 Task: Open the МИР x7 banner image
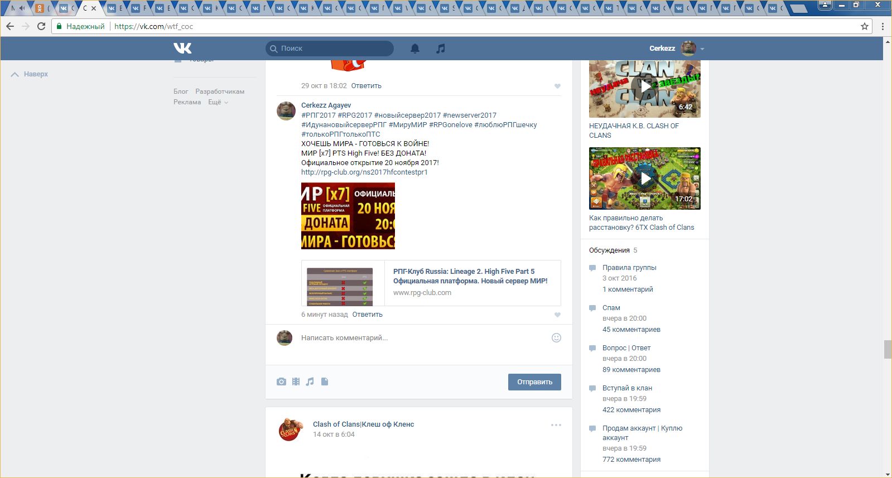[x=348, y=216]
